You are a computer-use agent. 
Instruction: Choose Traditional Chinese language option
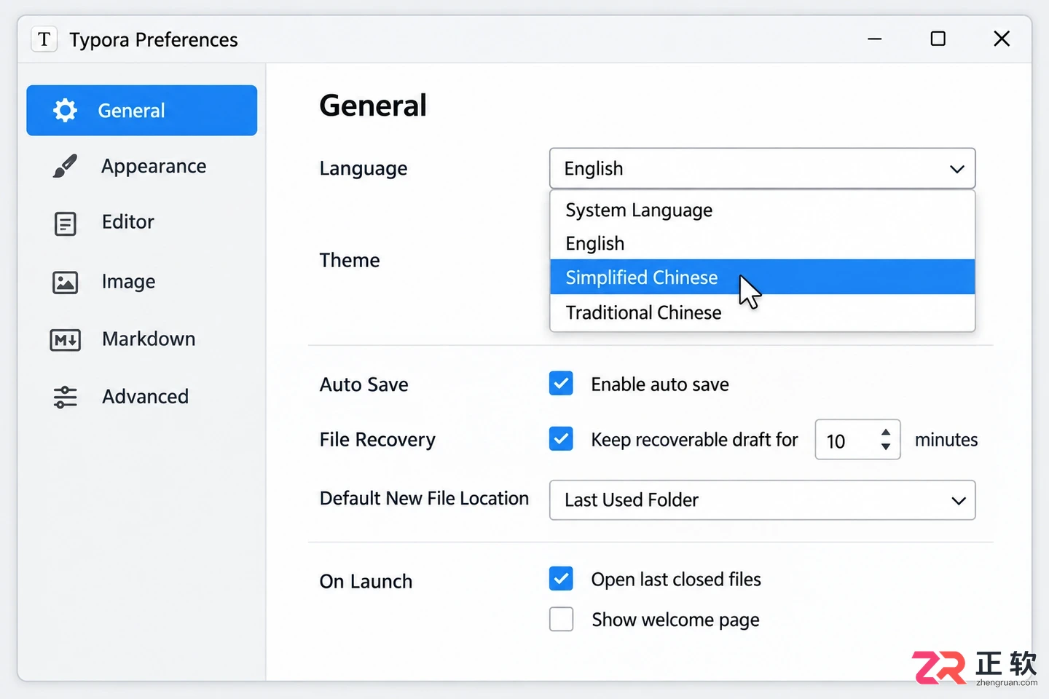[x=762, y=312]
